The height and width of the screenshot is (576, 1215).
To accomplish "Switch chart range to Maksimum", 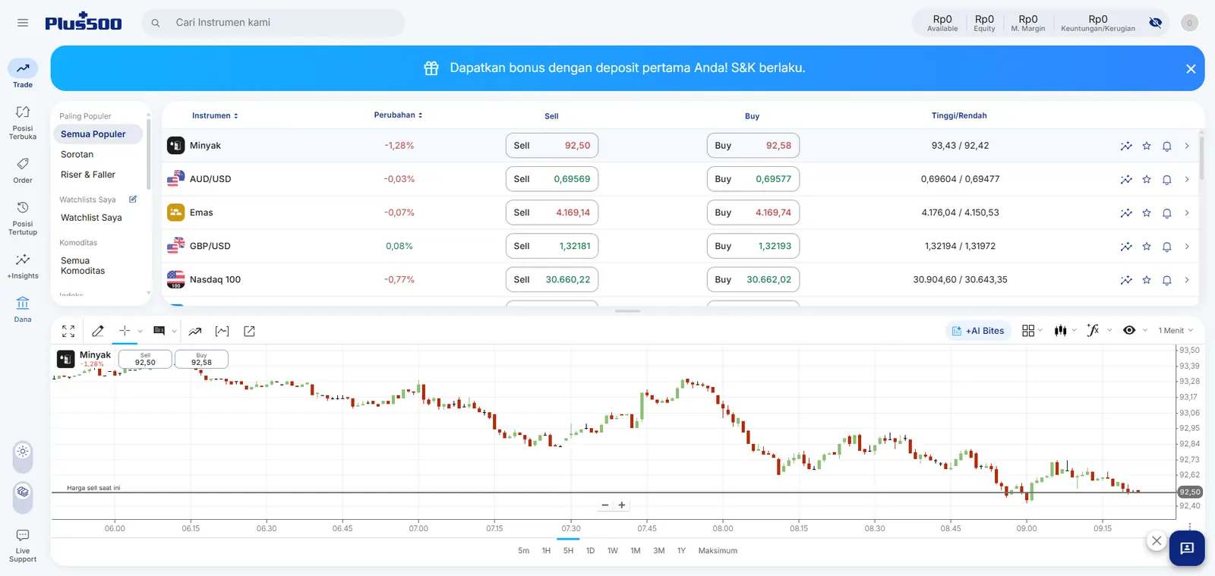I will point(718,551).
